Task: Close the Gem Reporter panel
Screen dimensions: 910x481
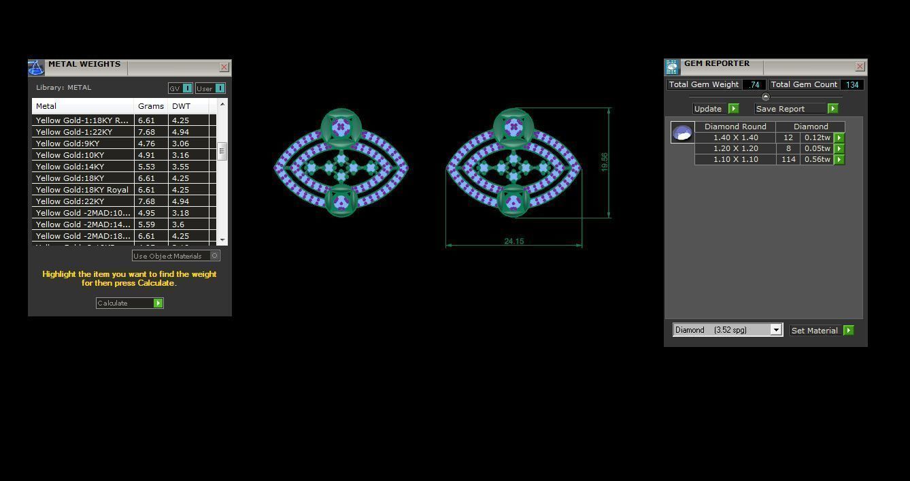Action: pos(860,66)
